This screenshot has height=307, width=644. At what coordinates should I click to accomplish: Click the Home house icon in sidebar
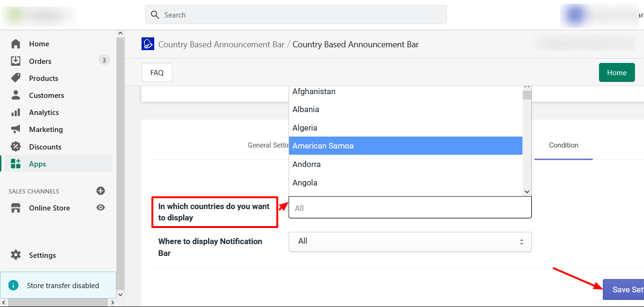[x=16, y=44]
